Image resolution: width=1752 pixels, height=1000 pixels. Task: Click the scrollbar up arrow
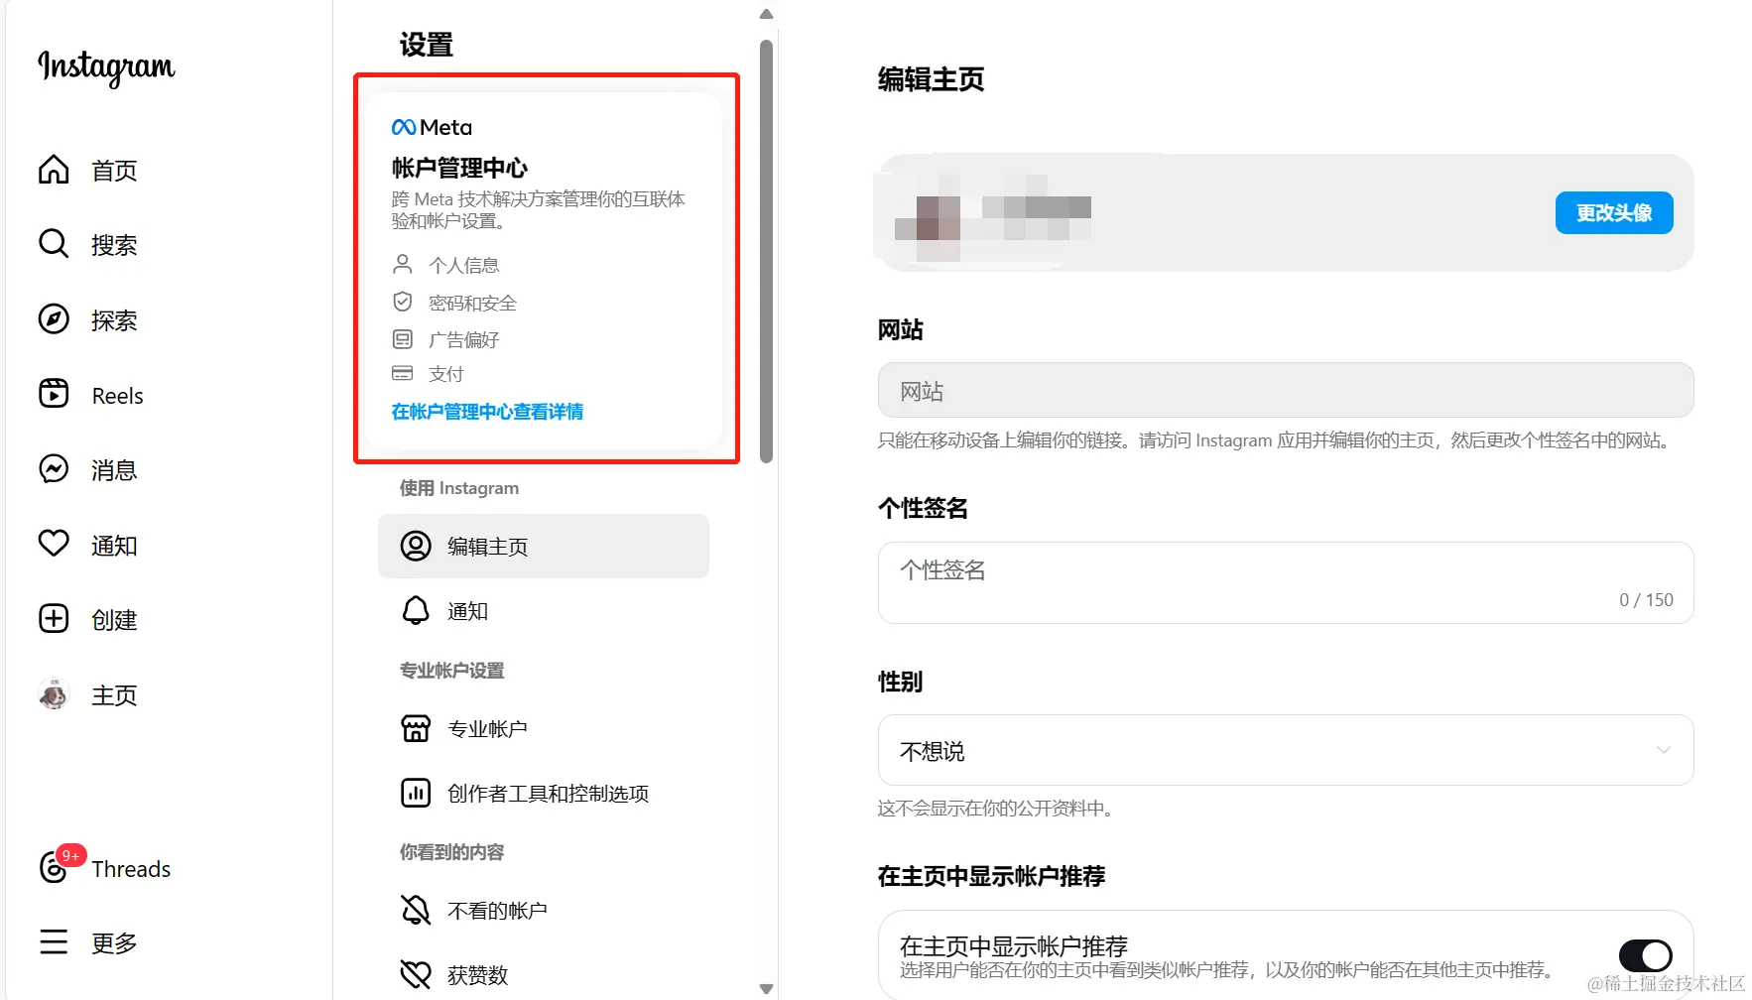coord(766,14)
